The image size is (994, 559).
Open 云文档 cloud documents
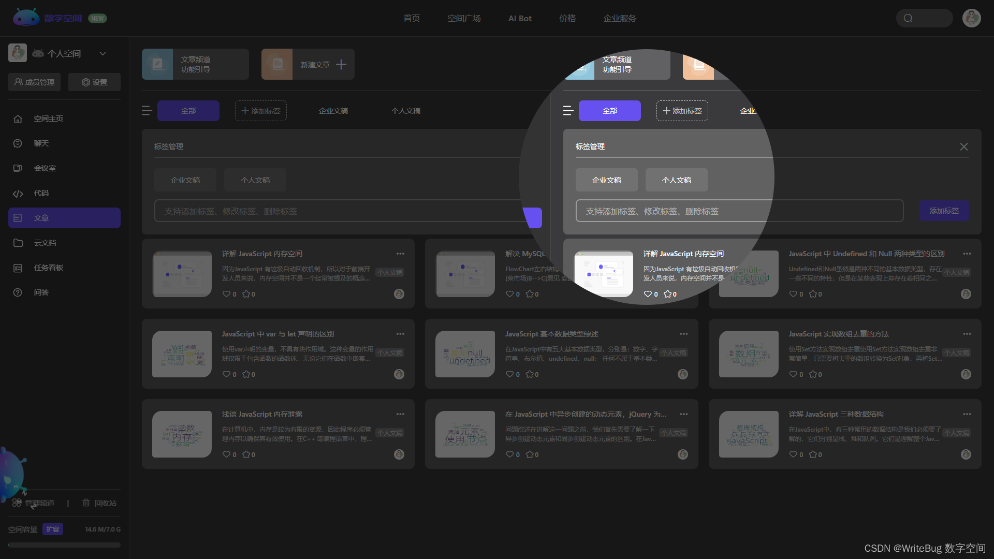[x=45, y=243]
